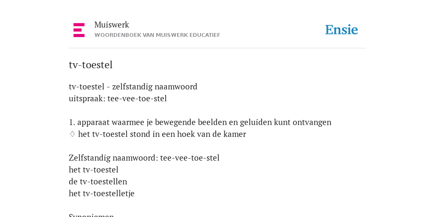Open the Ensie logo link
This screenshot has height=217, width=435.
(x=342, y=30)
